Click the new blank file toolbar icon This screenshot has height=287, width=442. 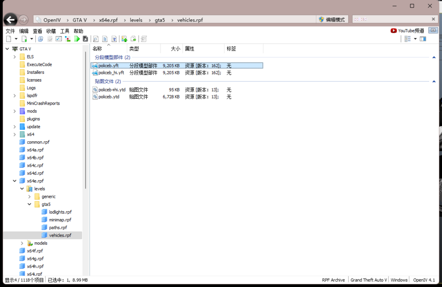pyautogui.click(x=8, y=39)
